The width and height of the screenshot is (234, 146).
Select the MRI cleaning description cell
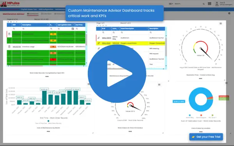(157, 49)
